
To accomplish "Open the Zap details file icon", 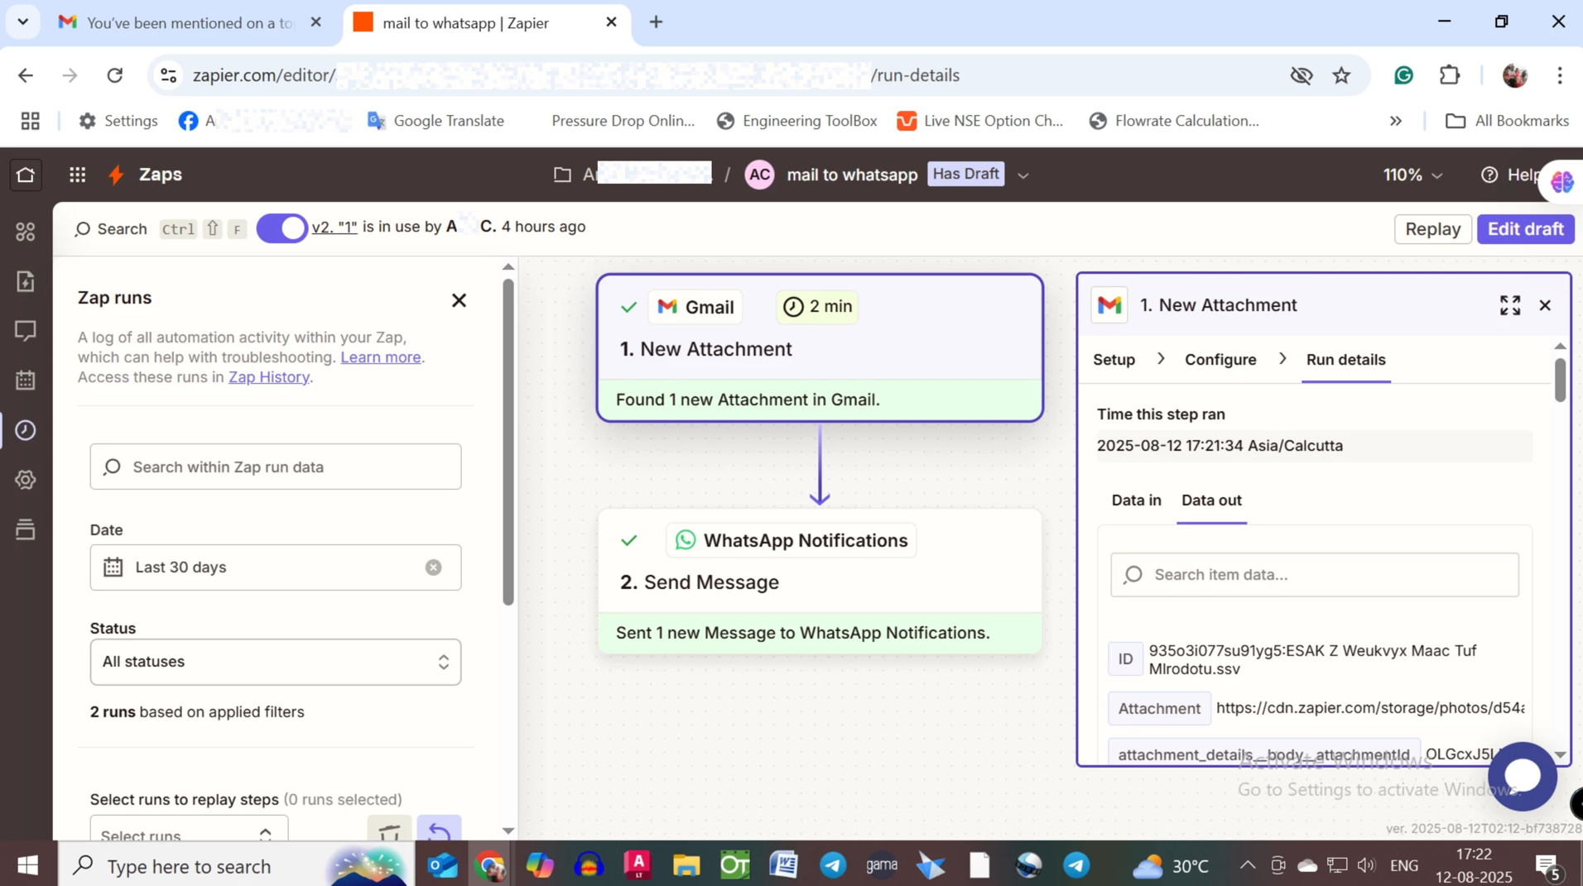I will [x=26, y=281].
